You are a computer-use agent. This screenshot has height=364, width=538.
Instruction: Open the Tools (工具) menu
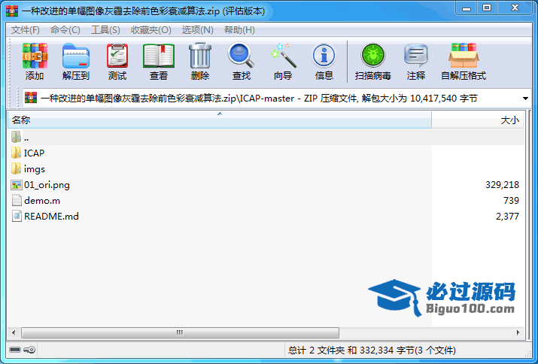[105, 30]
